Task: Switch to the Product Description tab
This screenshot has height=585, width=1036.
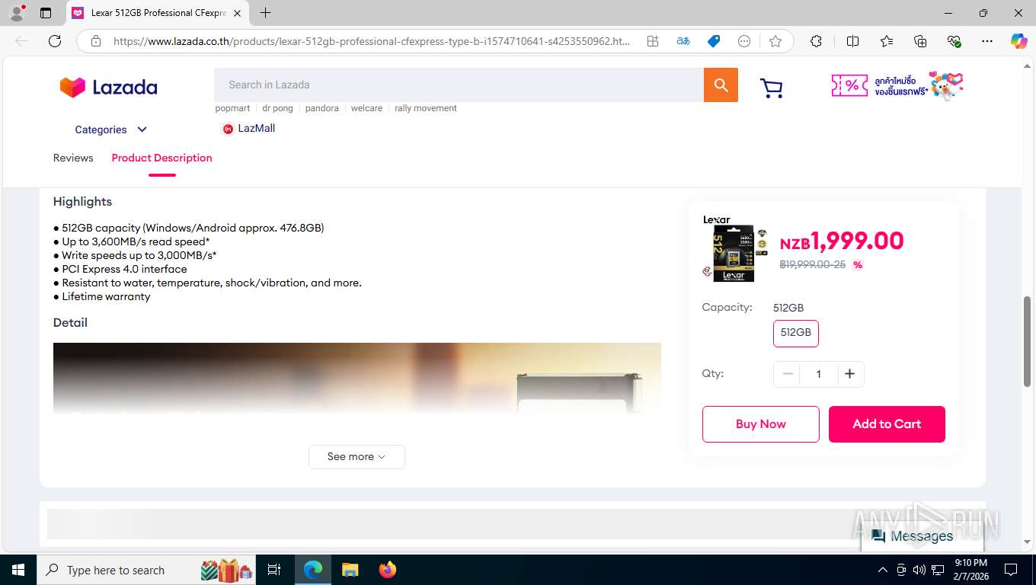Action: [161, 158]
